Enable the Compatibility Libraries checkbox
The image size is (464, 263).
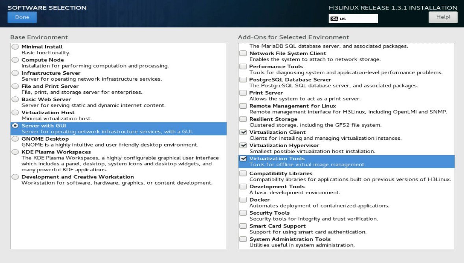tap(243, 173)
